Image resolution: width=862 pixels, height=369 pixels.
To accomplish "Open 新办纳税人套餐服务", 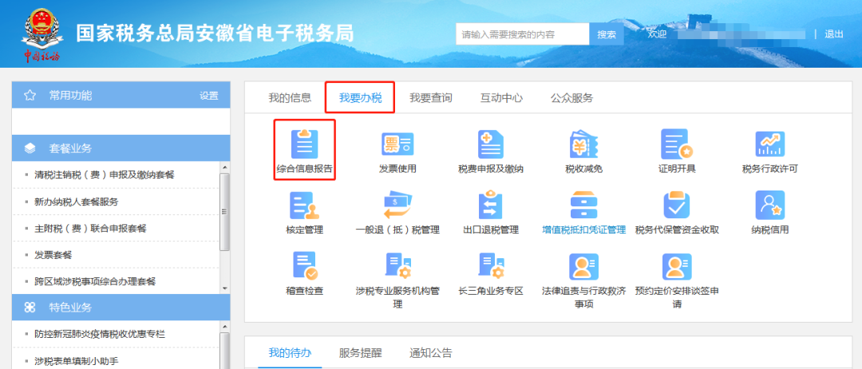I will click(x=76, y=202).
